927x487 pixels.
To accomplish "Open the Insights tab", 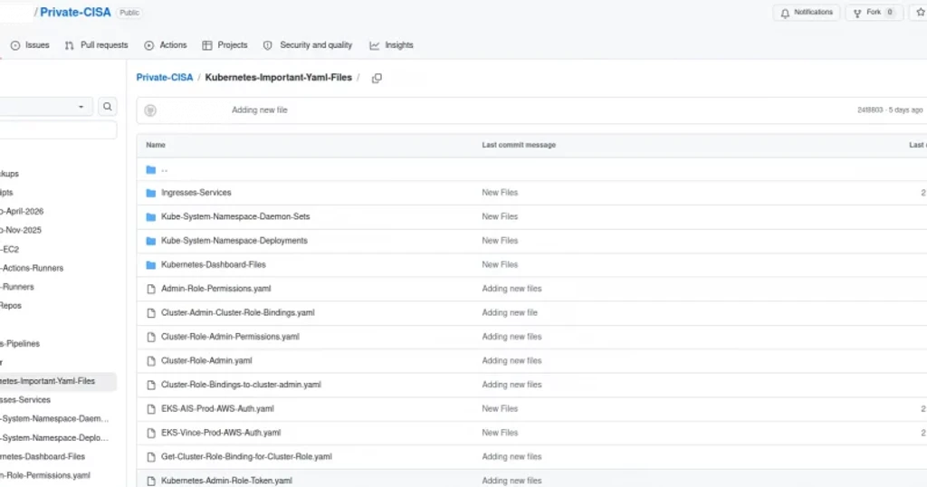I will [391, 45].
